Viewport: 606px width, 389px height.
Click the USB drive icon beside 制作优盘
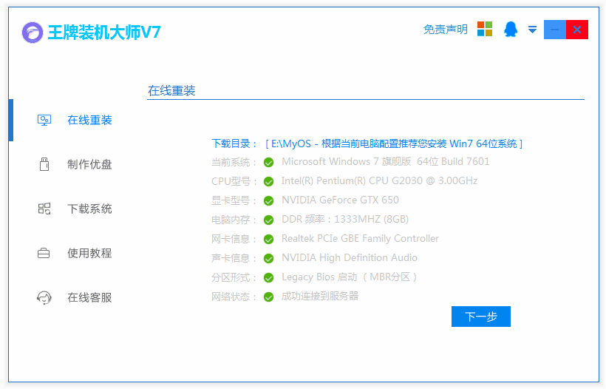pos(44,164)
